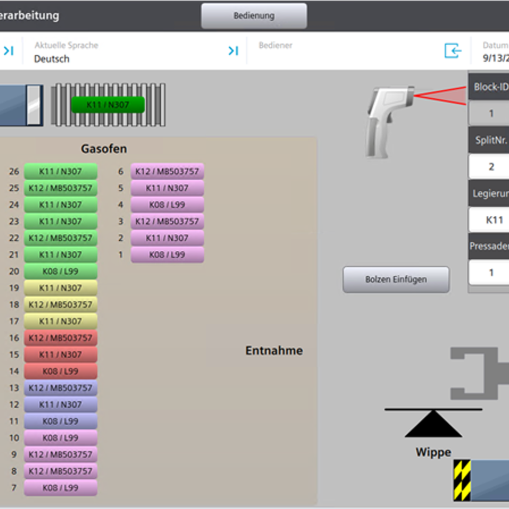
Task: Click the Pressader value field
Action: pyautogui.click(x=489, y=273)
